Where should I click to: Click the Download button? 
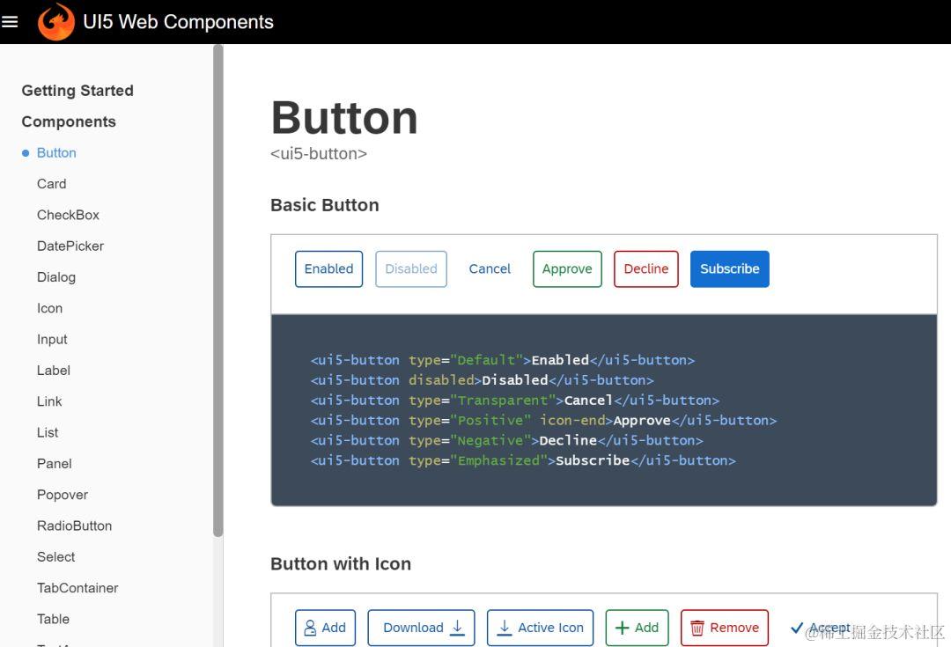pos(422,628)
